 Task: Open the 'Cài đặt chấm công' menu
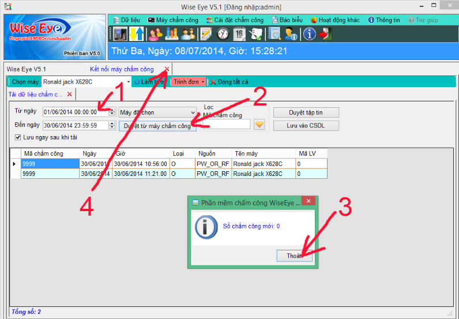235,20
